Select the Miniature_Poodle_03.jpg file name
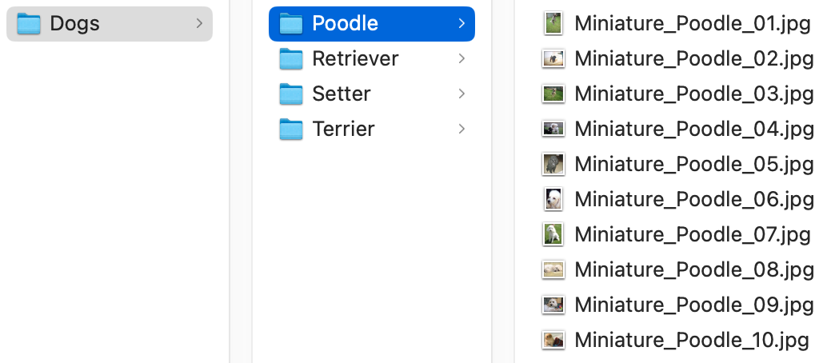Image resolution: width=827 pixels, height=363 pixels. (x=694, y=94)
